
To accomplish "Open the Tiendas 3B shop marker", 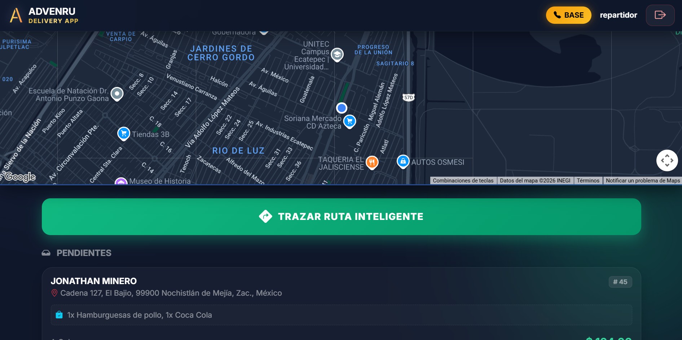I will [x=124, y=134].
